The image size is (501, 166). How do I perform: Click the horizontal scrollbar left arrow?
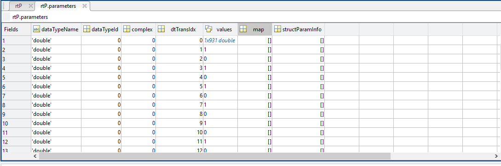coord(35,156)
